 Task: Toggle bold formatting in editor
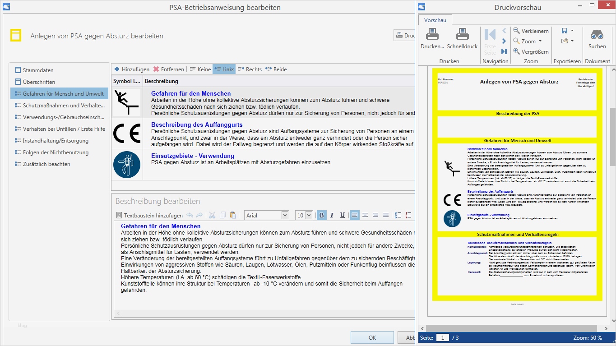(321, 215)
